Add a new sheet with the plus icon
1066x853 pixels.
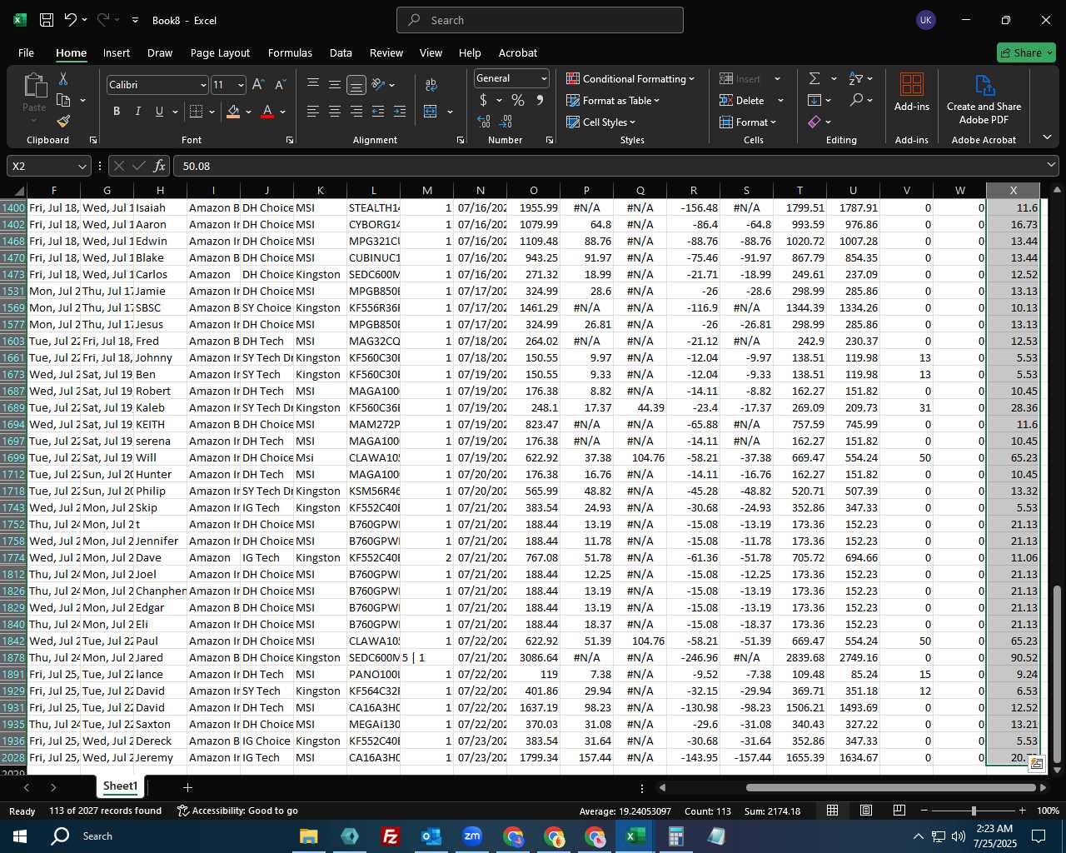[187, 787]
